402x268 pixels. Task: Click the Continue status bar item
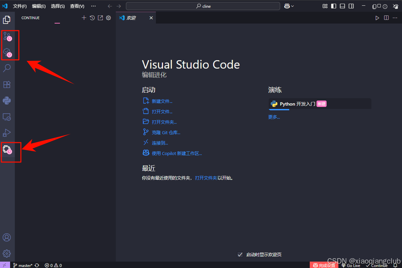pos(377,265)
